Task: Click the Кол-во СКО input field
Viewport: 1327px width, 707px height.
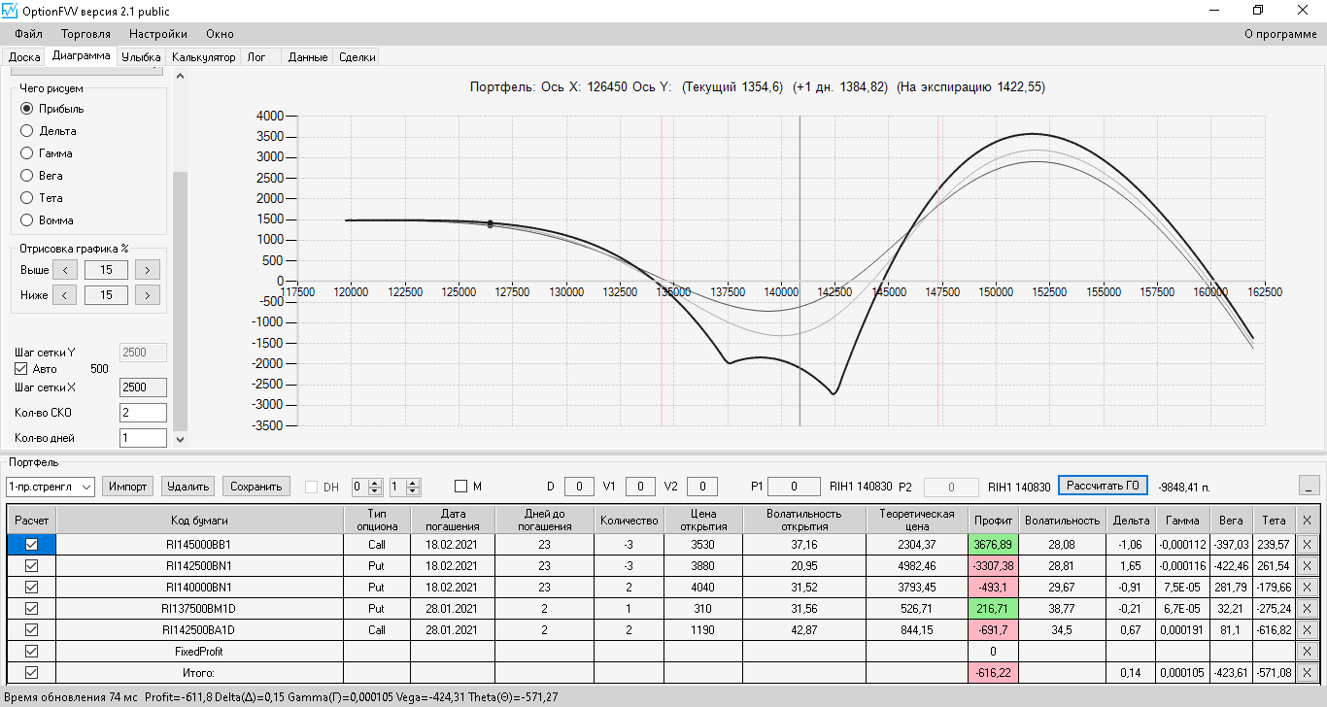Action: click(x=143, y=413)
